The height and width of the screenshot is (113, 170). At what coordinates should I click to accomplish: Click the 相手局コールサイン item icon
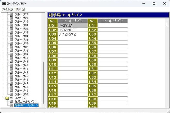pyautogui.click(x=11, y=105)
